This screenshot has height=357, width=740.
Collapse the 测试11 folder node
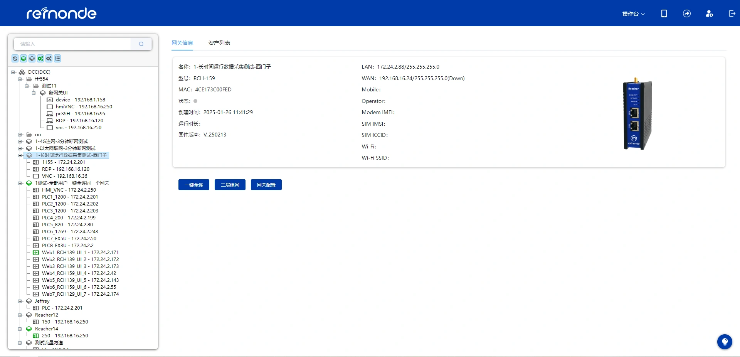coord(27,86)
